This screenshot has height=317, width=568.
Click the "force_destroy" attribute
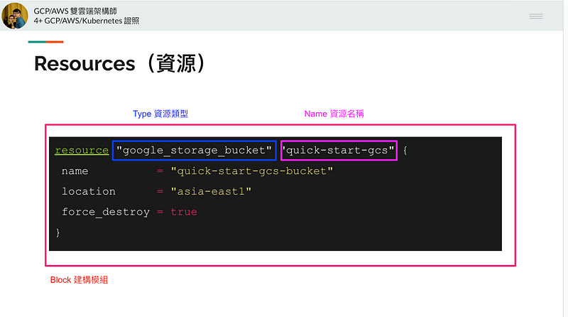coord(106,212)
